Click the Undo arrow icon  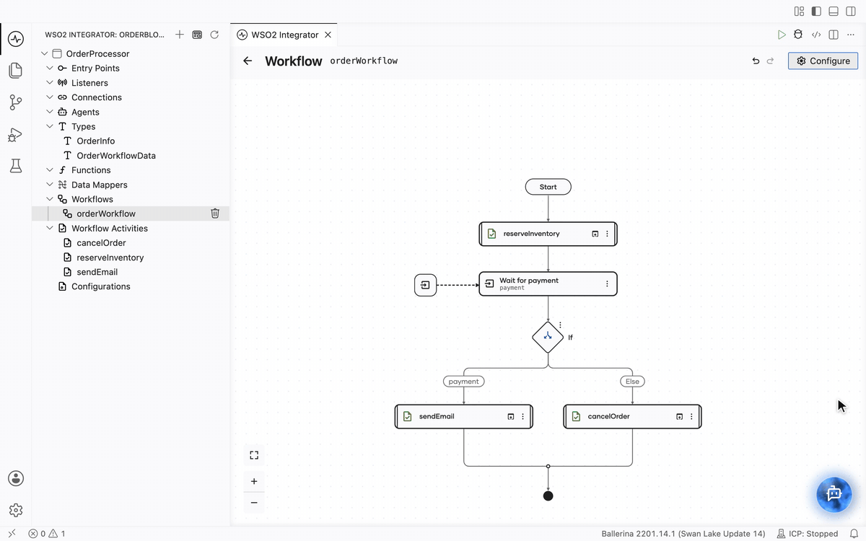pyautogui.click(x=756, y=61)
